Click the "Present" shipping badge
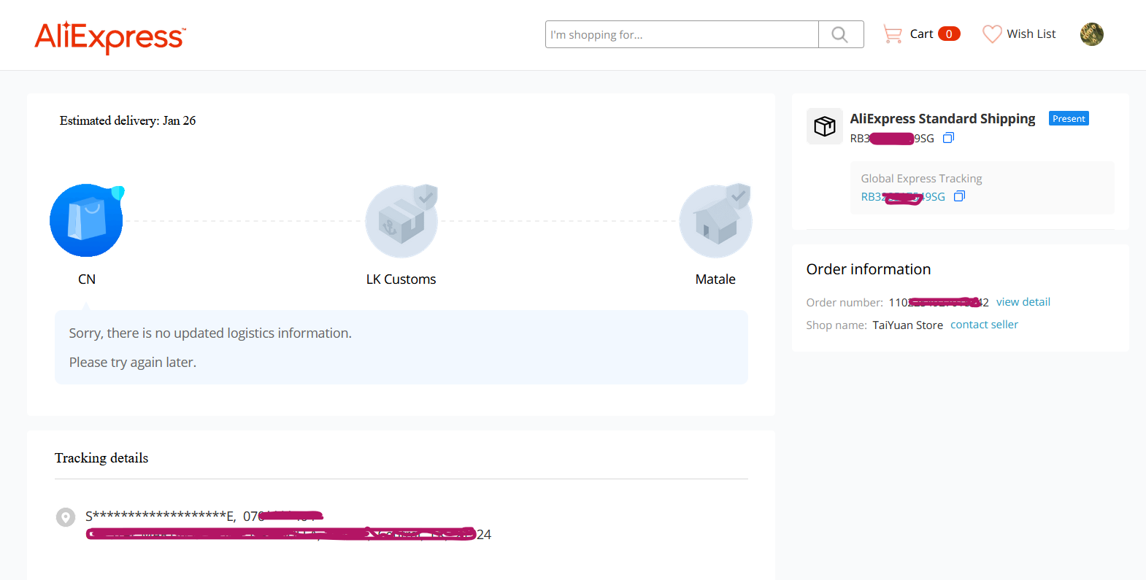Viewport: 1146px width, 580px height. point(1069,119)
